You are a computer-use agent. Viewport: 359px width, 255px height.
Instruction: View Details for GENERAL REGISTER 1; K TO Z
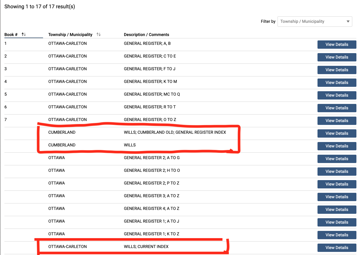click(337, 235)
